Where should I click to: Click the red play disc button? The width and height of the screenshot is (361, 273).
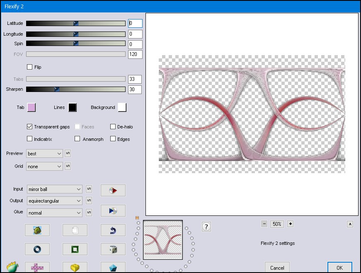[x=113, y=191]
